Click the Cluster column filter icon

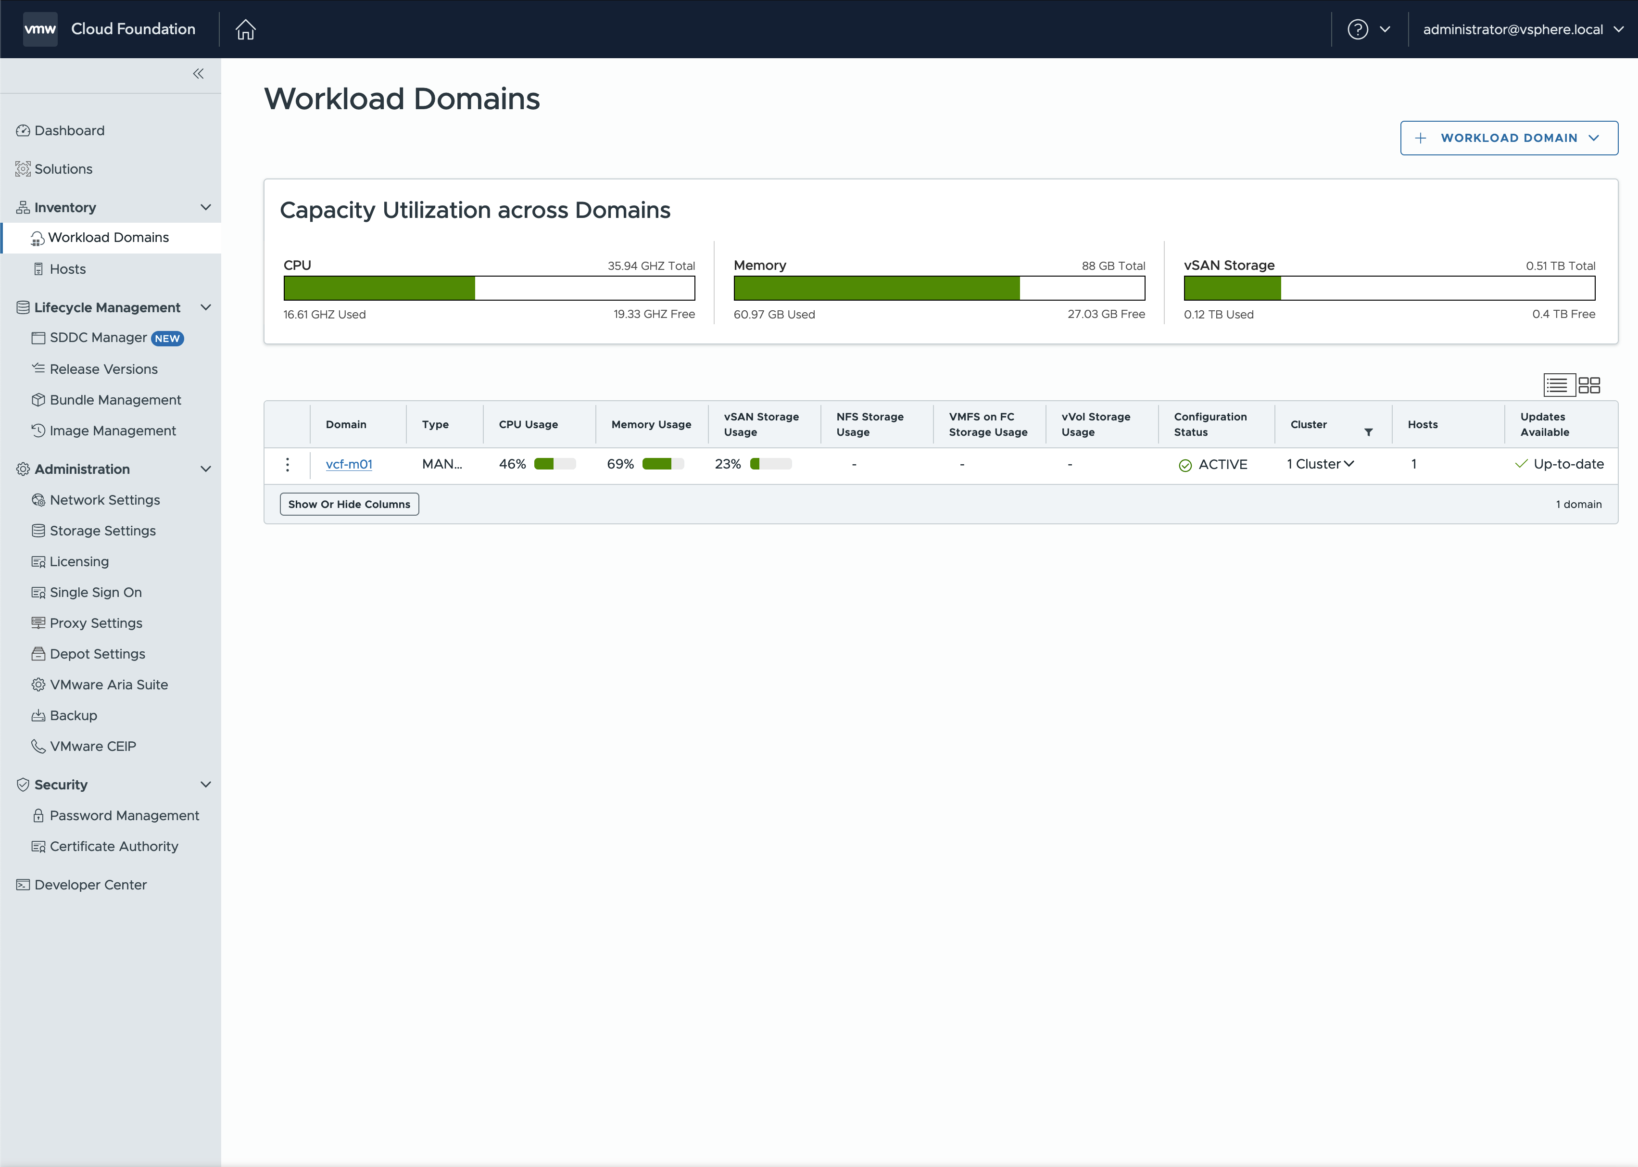click(x=1368, y=432)
